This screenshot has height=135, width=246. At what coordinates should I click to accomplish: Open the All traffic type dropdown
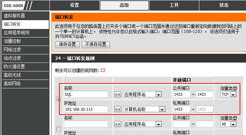point(228,124)
